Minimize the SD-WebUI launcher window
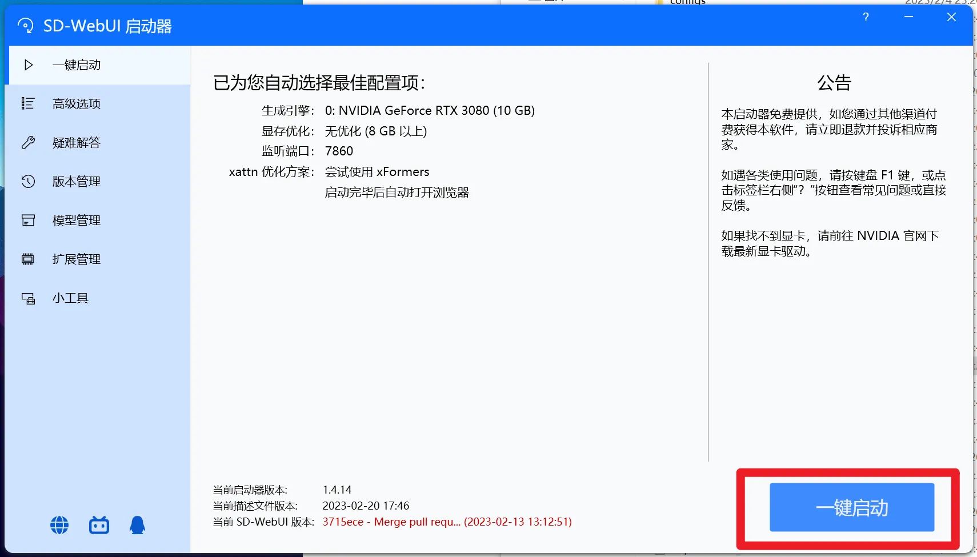 pos(908,17)
